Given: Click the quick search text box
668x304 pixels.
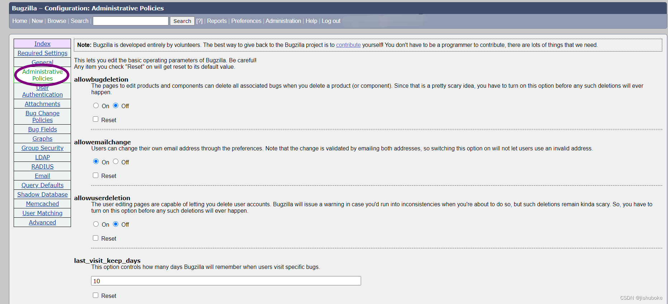Looking at the screenshot, I should pos(131,21).
